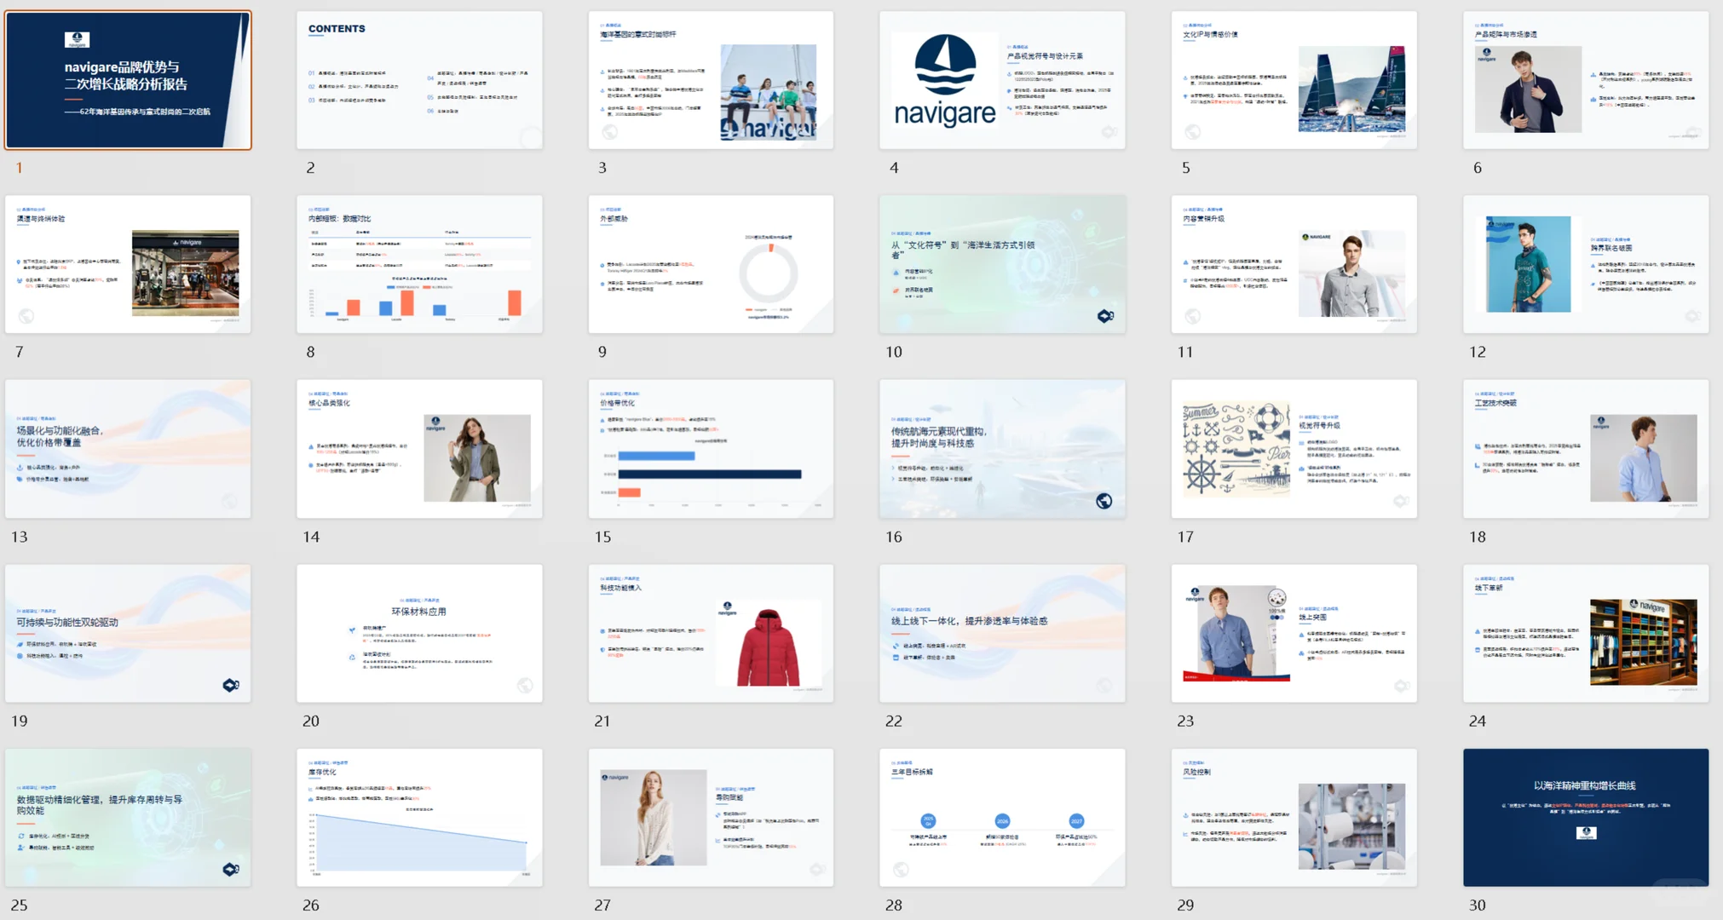Viewport: 1723px width, 920px height.
Task: Choose slide 11 with man in grey shirt
Action: [1294, 264]
